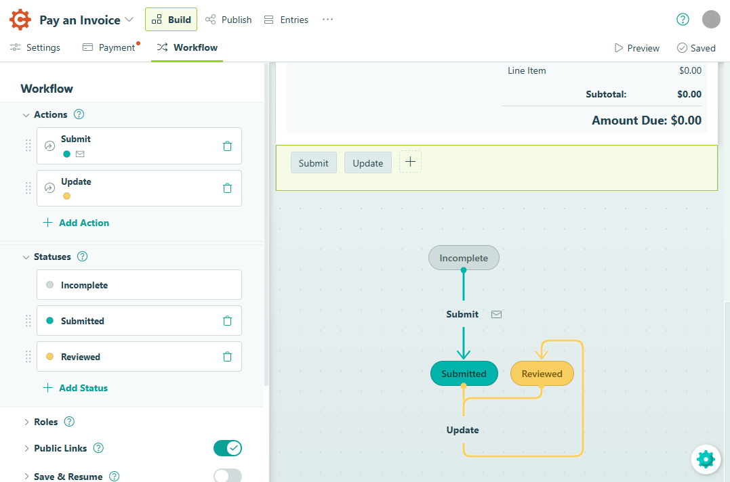Click the teal gear button at bottom right
Image resolution: width=730 pixels, height=482 pixels.
(x=706, y=459)
